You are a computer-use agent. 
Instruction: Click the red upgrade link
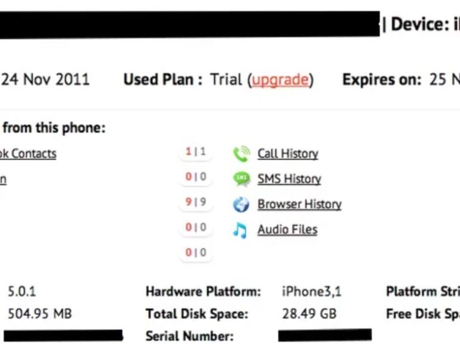tap(280, 80)
